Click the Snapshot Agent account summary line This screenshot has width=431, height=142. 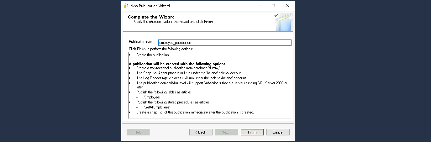190,73
